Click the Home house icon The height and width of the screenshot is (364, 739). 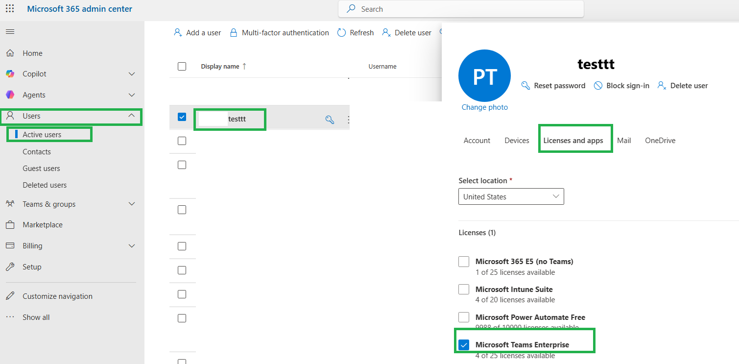[x=10, y=53]
